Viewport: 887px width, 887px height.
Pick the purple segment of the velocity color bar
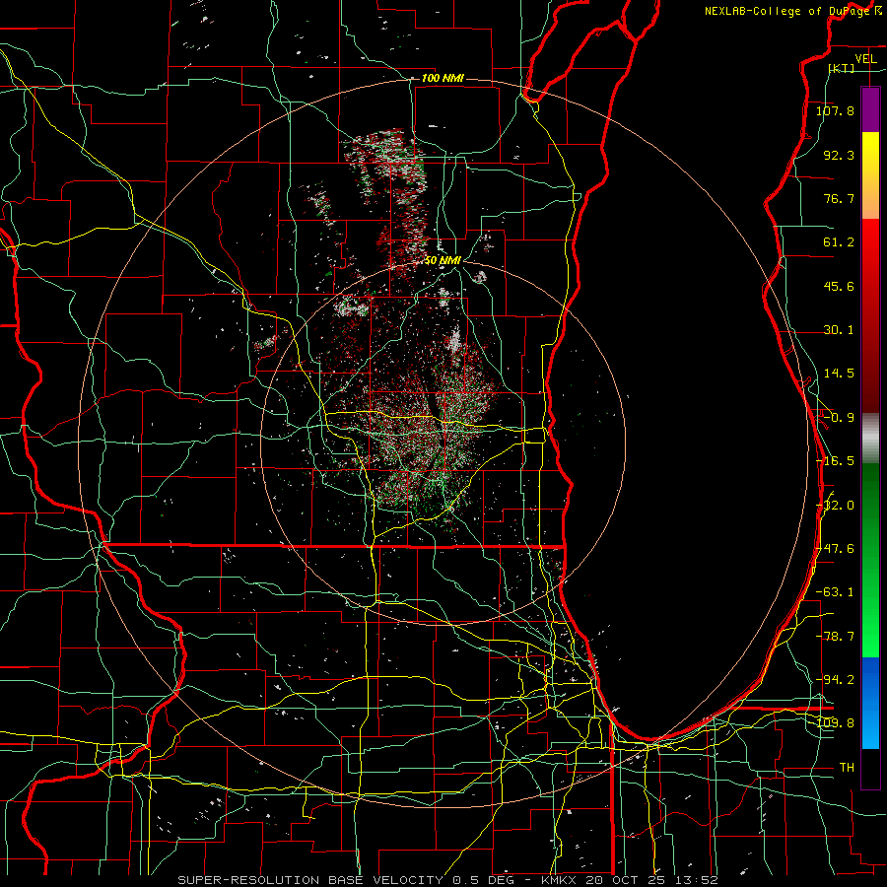coord(870,109)
